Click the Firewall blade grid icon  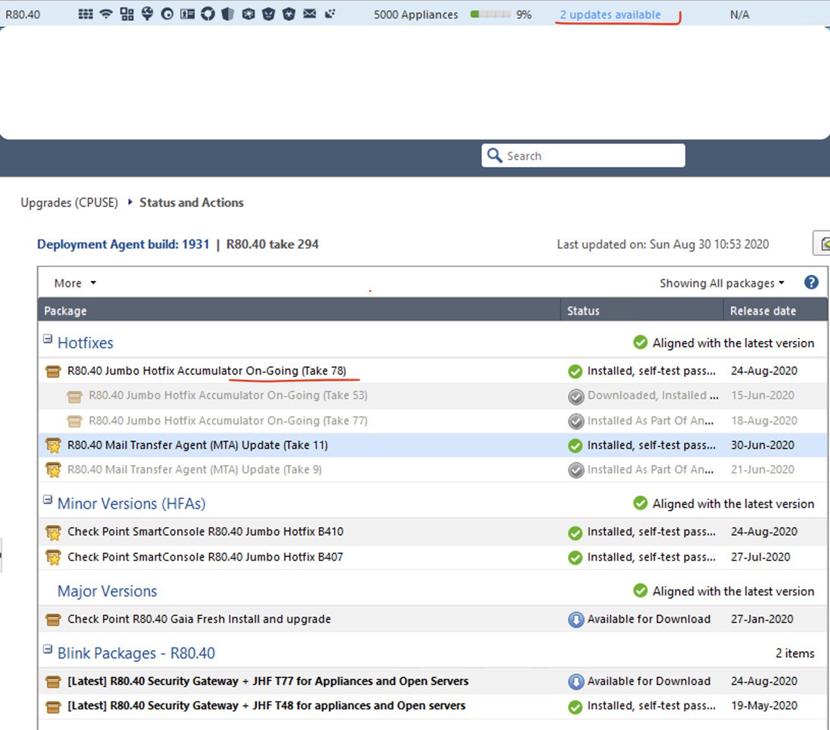tap(86, 14)
